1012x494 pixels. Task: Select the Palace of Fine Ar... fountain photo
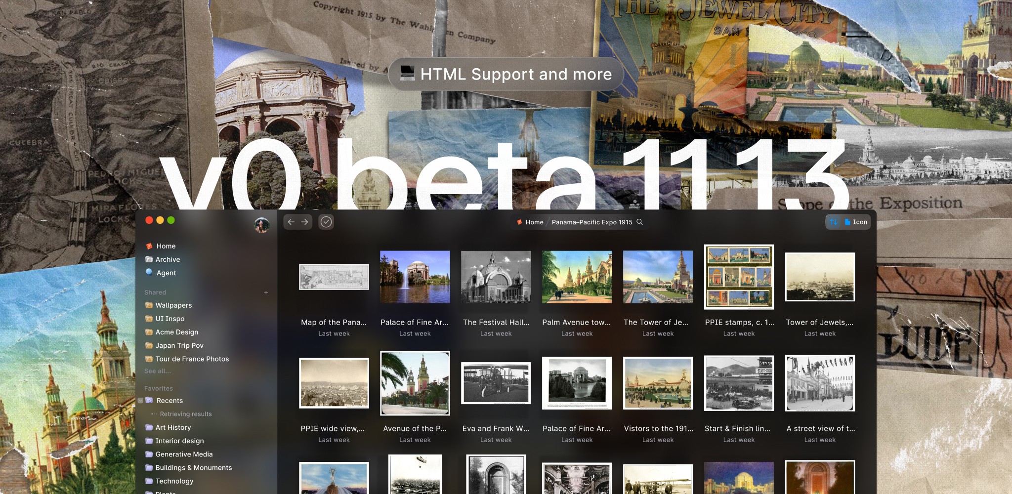415,277
